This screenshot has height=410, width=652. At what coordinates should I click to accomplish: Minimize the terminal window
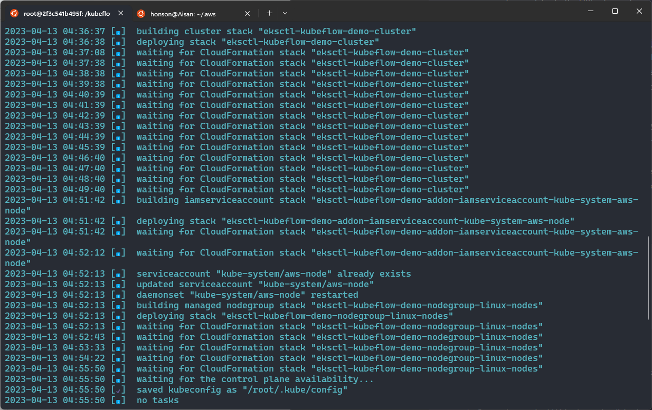[x=590, y=11]
